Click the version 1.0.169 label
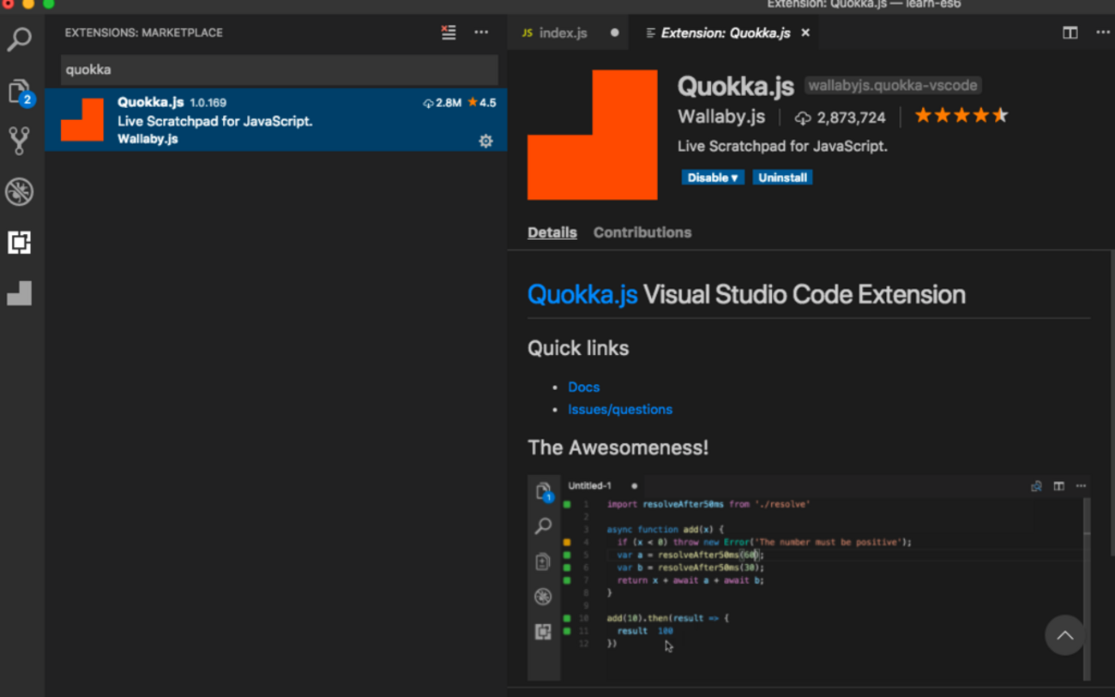Image resolution: width=1115 pixels, height=697 pixels. click(x=208, y=103)
